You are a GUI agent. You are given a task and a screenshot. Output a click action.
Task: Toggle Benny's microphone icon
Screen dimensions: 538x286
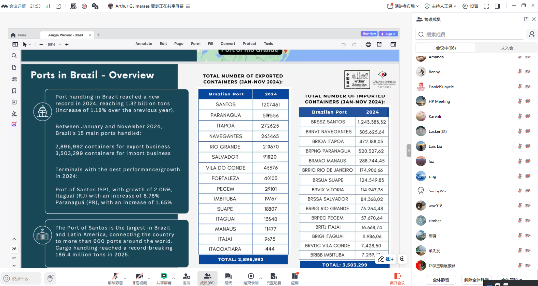point(520,72)
